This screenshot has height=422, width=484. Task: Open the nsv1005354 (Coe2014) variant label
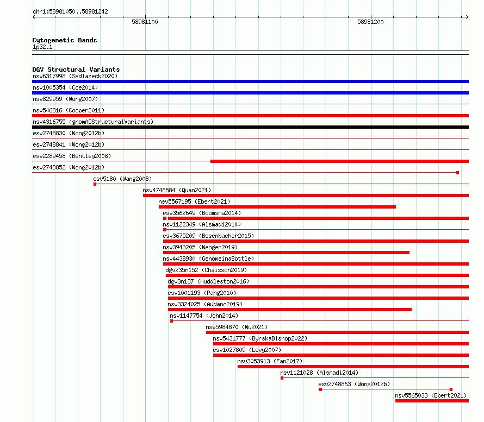coord(65,87)
